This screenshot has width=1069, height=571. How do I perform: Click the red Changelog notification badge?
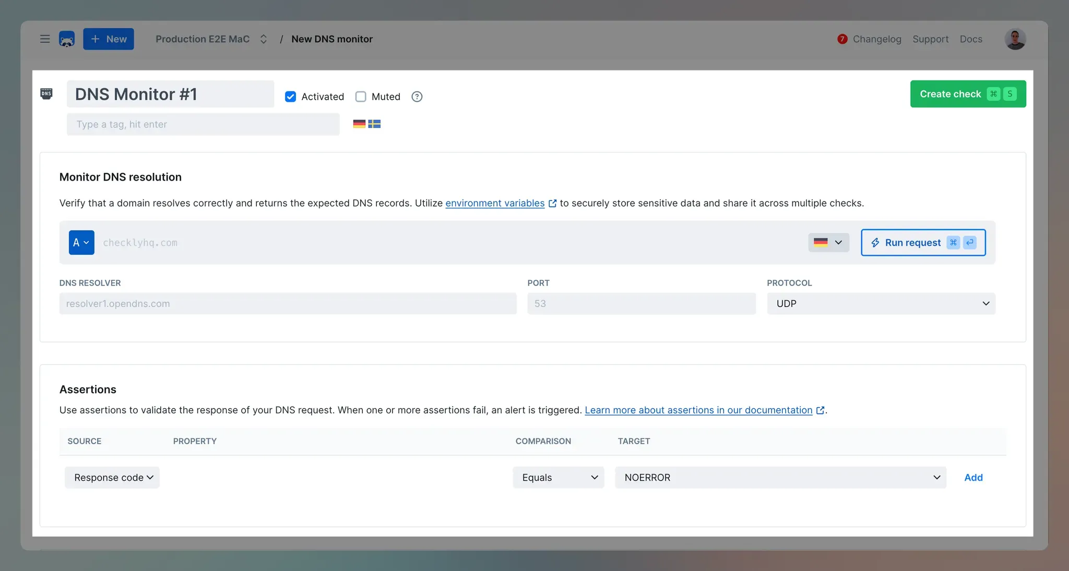pyautogui.click(x=842, y=39)
